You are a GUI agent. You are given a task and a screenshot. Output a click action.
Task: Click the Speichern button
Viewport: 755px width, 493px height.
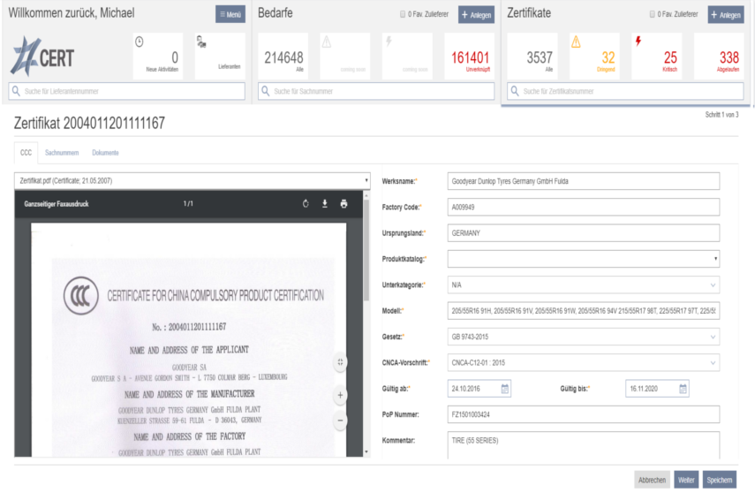pos(720,480)
